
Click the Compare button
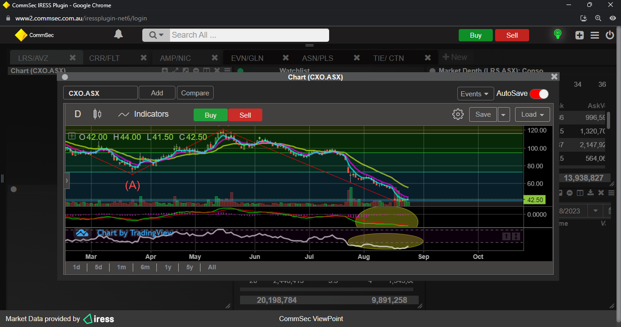pos(195,93)
